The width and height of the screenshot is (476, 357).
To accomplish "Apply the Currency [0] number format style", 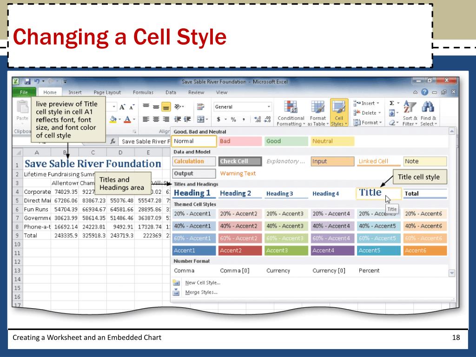I will pyautogui.click(x=329, y=271).
